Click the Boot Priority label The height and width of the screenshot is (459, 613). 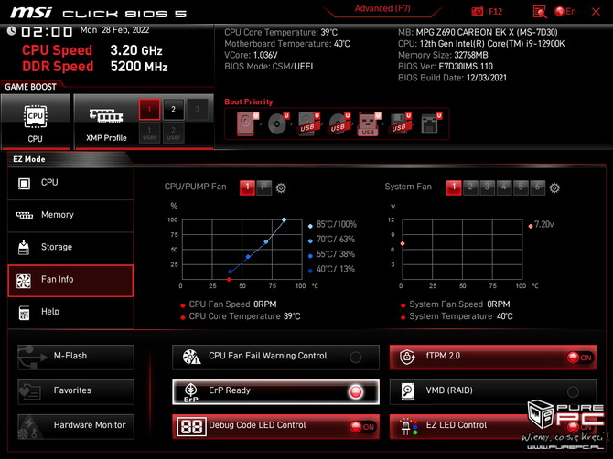(x=249, y=101)
